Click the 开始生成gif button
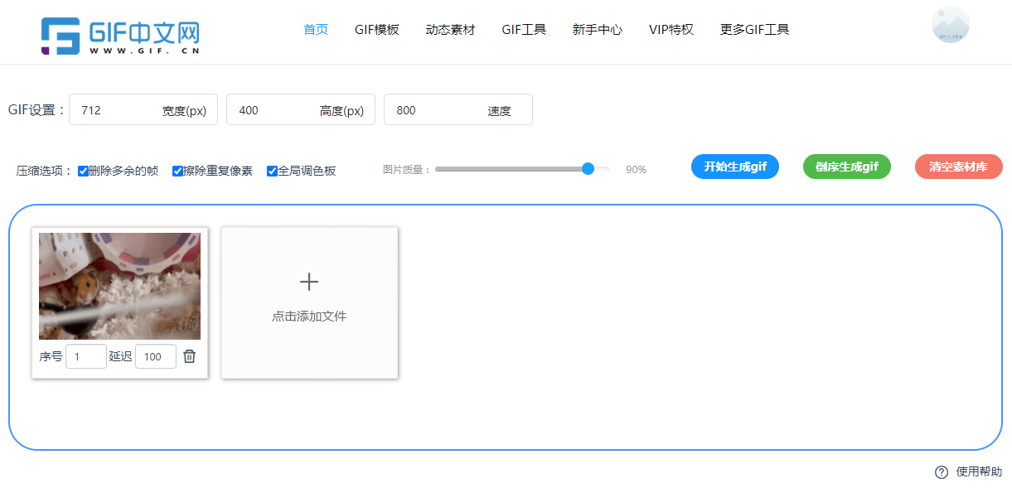This screenshot has height=493, width=1012. (735, 167)
